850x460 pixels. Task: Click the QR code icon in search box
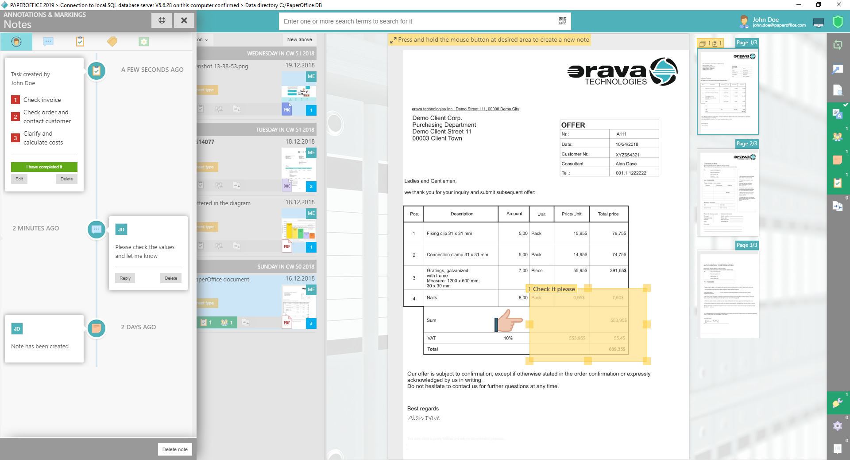563,21
